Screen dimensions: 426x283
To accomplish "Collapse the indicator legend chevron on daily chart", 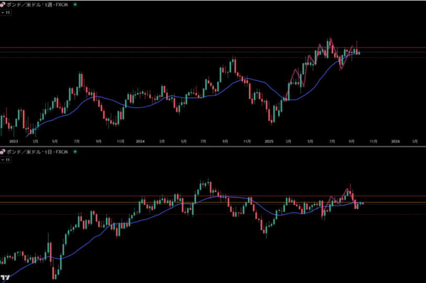I will click(3, 160).
